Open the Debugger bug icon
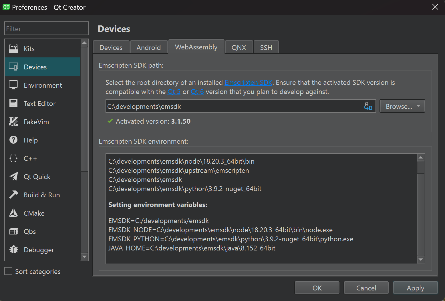The image size is (445, 301). coord(13,250)
